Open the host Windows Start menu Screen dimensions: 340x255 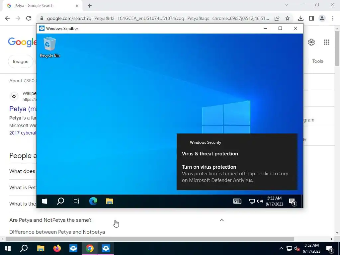pos(8,248)
